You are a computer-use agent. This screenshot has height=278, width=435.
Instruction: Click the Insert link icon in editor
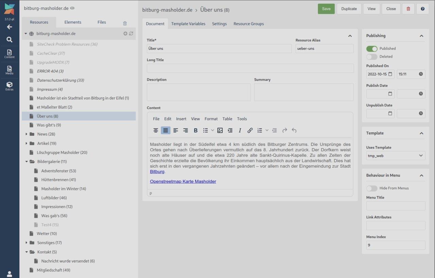click(250, 131)
